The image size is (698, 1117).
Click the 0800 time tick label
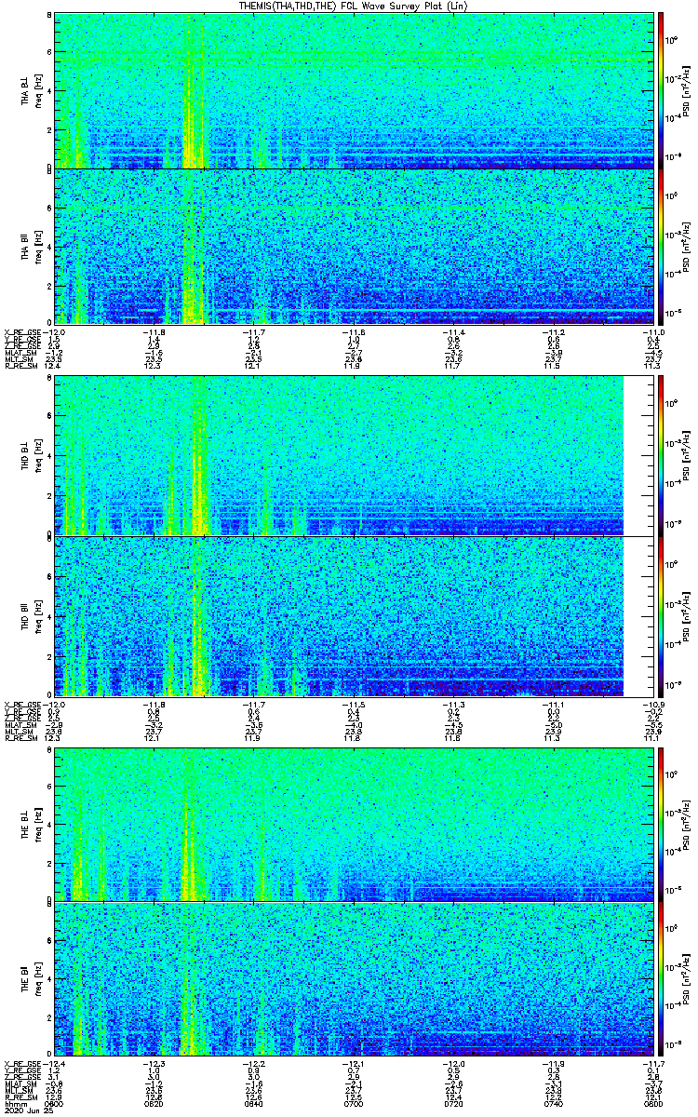652,1104
